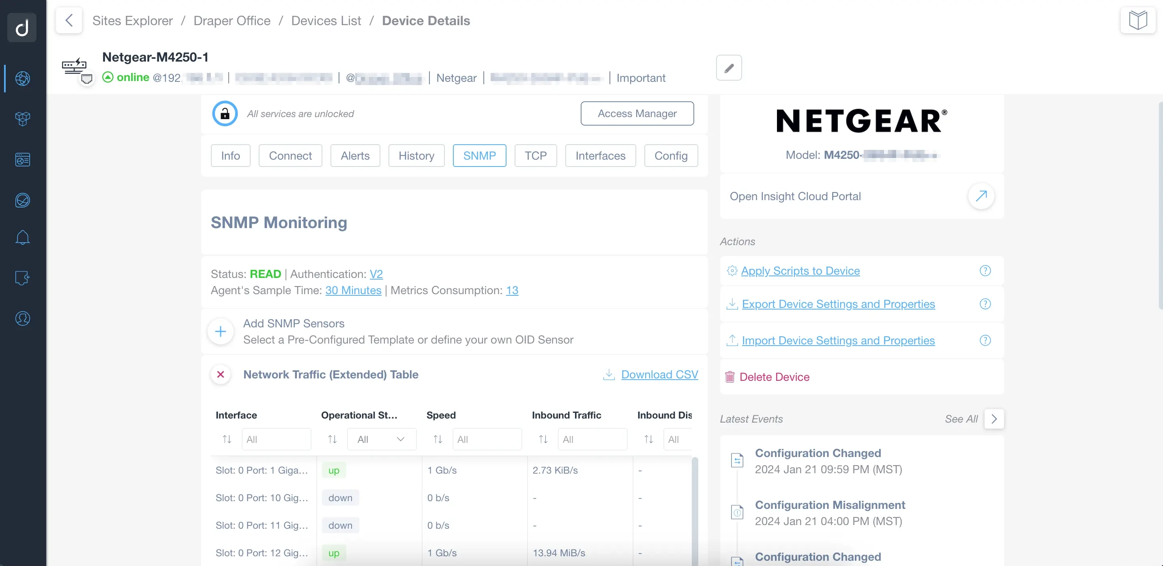Click the page vertical scrollbar
This screenshot has height=566, width=1163.
point(1160,205)
